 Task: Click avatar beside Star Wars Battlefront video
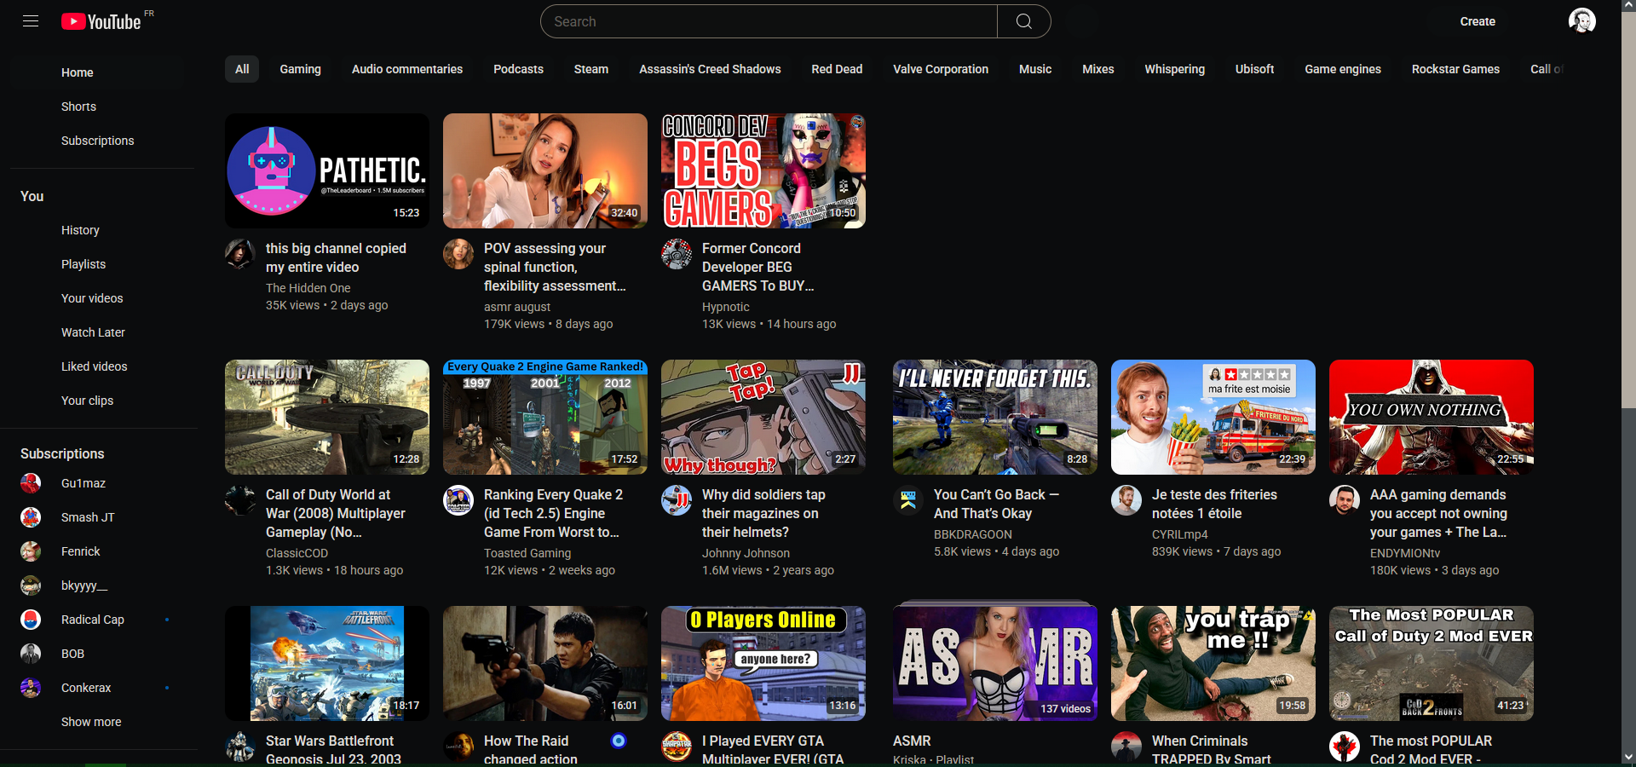tap(240, 747)
